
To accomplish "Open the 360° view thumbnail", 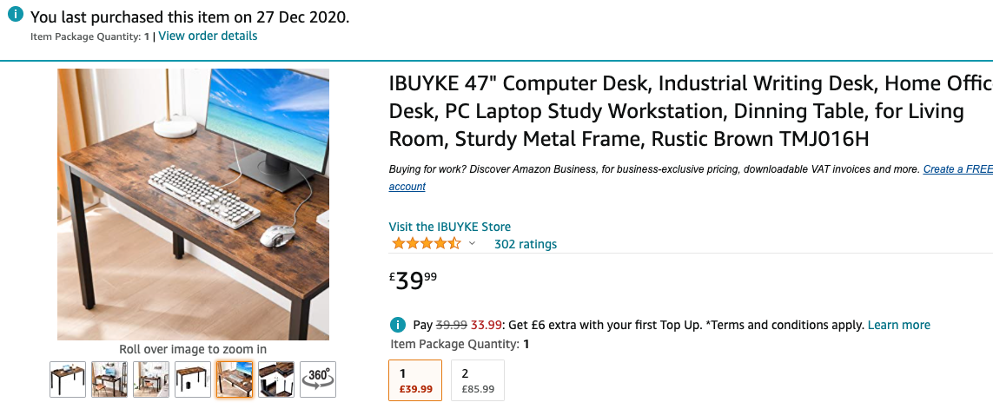I will pos(318,379).
